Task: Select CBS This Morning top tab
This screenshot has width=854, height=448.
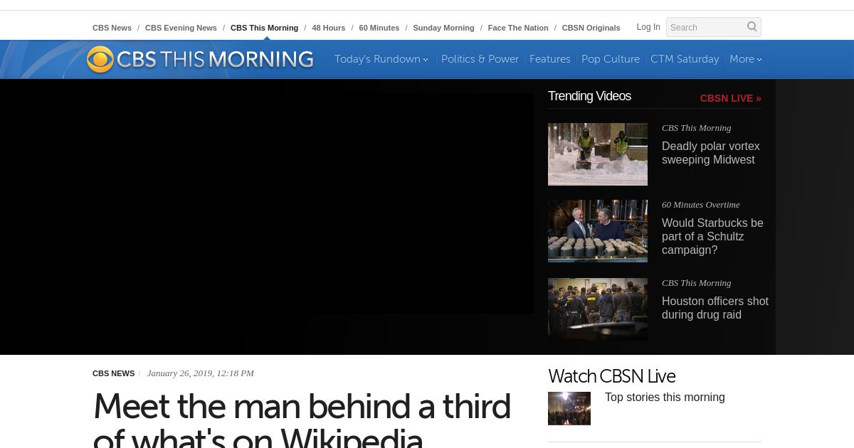Action: click(x=264, y=28)
